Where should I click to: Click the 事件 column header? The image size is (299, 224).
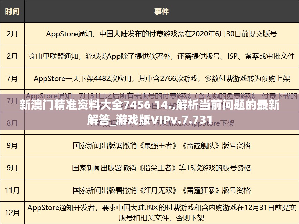(x=162, y=12)
